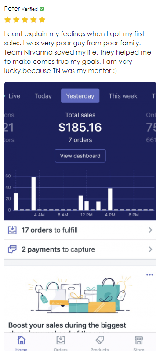Click the fifth review star
The image size is (160, 362).
tap(42, 20)
